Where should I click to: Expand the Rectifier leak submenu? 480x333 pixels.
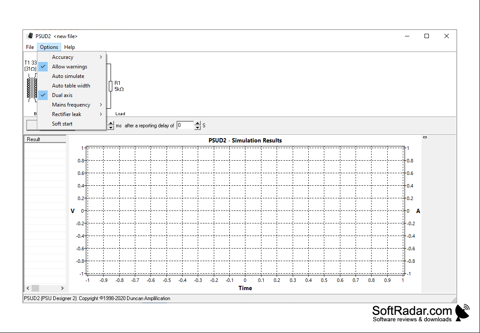pyautogui.click(x=72, y=114)
